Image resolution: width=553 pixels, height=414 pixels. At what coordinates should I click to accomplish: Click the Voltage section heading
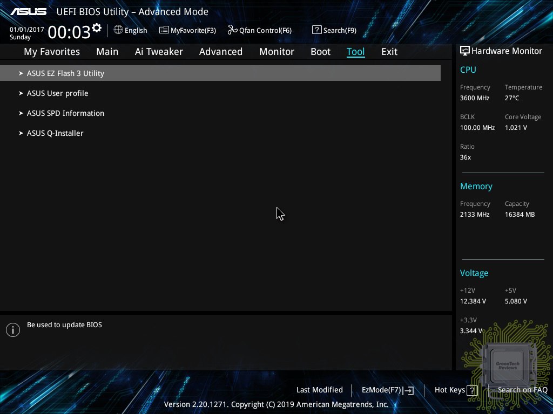(474, 273)
